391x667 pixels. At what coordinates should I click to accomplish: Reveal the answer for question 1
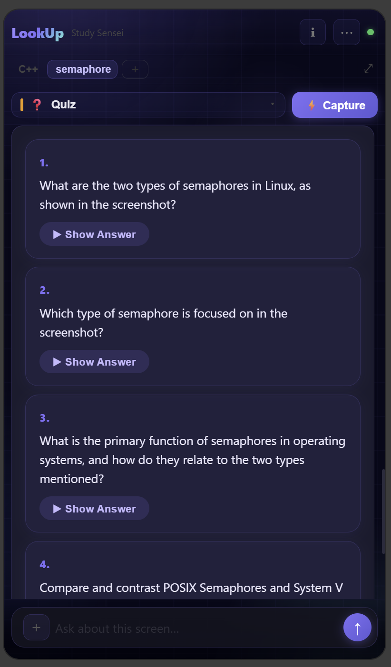tap(94, 234)
